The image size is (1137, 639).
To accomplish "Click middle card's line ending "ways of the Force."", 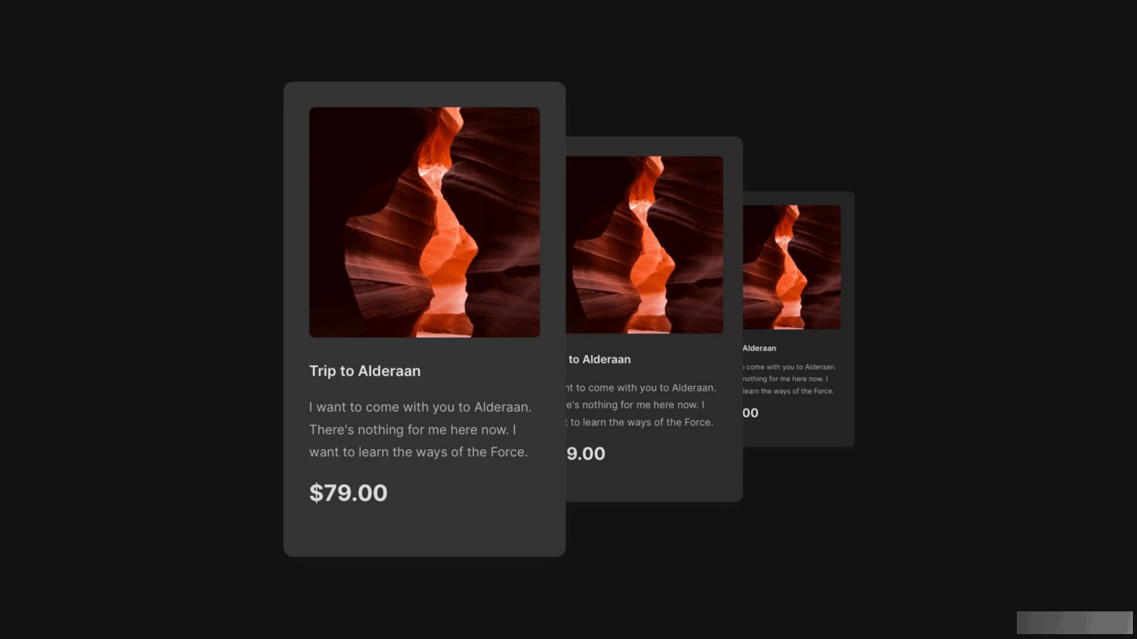I will [x=640, y=422].
